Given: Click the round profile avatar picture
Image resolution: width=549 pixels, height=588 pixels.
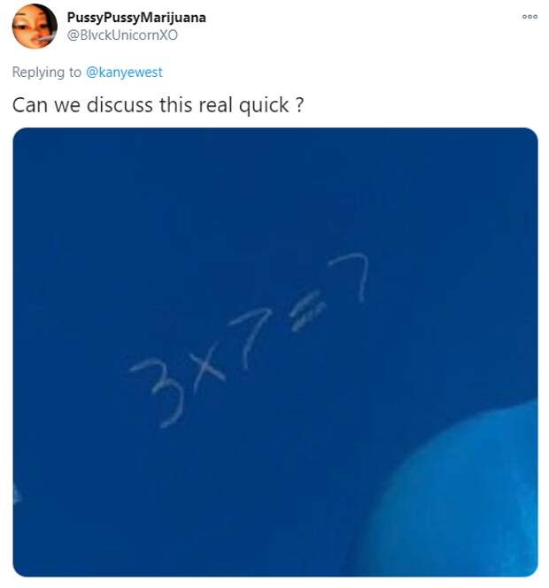Looking at the screenshot, I should (x=35, y=27).
